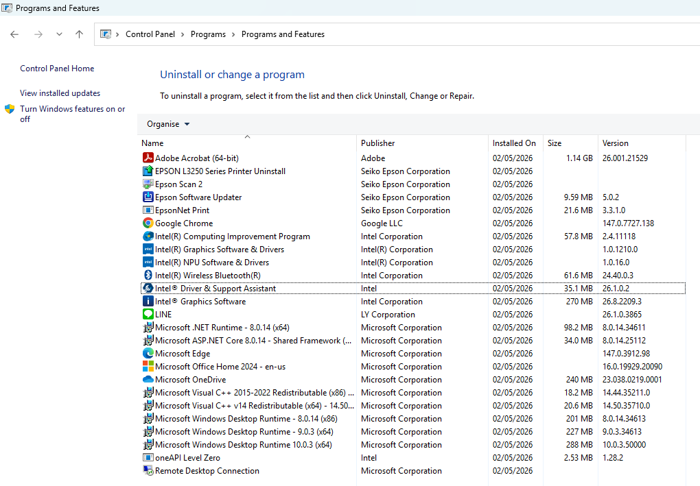Click the Intel Wireless Bluetooth icon
The width and height of the screenshot is (700, 486).
point(148,275)
